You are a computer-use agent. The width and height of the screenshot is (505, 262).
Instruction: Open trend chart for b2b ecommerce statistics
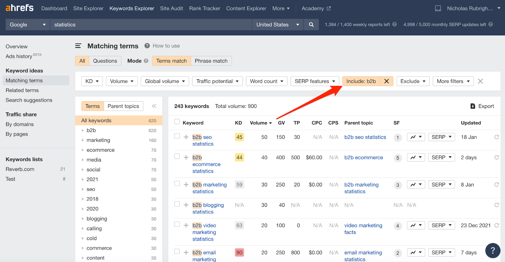click(x=416, y=157)
